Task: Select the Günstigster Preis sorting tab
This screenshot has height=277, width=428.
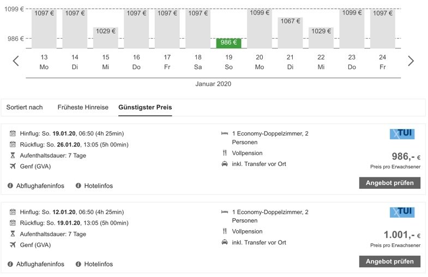Action: click(145, 107)
